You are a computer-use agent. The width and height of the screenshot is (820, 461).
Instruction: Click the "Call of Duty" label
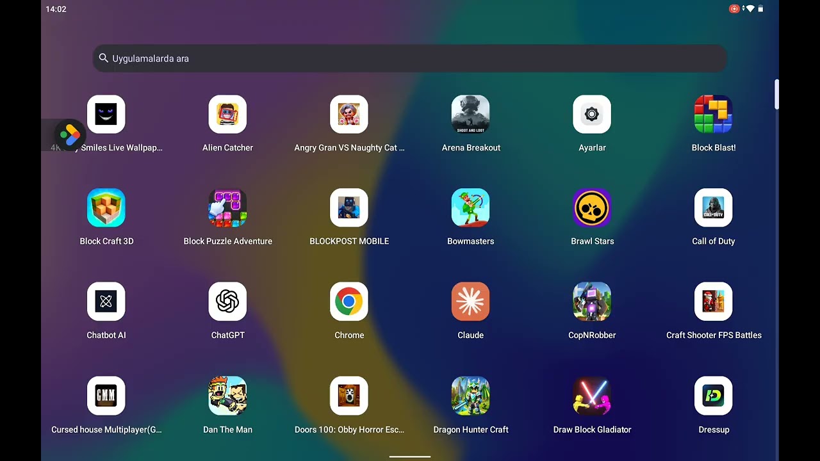click(x=714, y=241)
